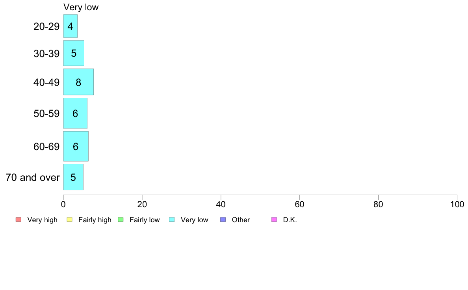Click the blue Other legend swatch

[223, 219]
